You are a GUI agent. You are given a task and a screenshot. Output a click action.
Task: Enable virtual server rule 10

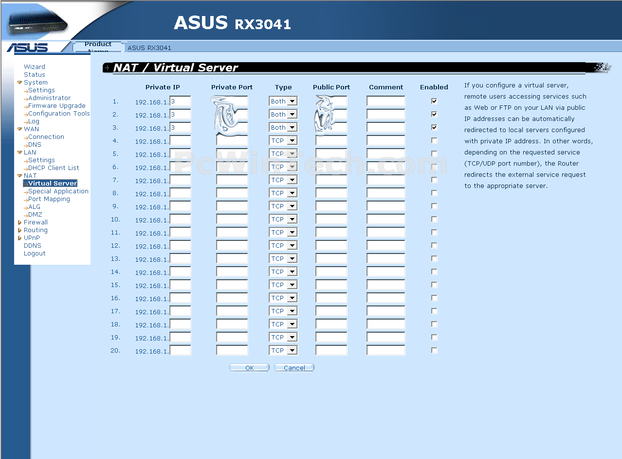pos(434,219)
